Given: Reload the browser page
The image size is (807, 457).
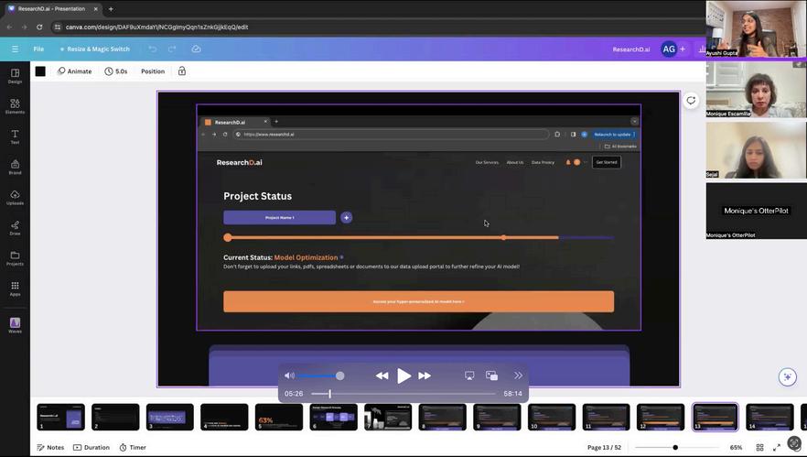Looking at the screenshot, I should click(39, 27).
